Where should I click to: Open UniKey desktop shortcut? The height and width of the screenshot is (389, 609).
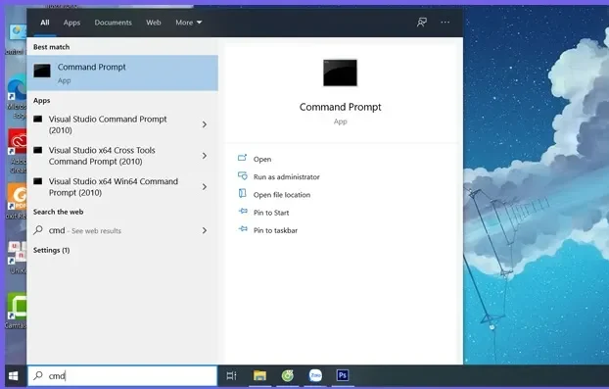(x=17, y=258)
